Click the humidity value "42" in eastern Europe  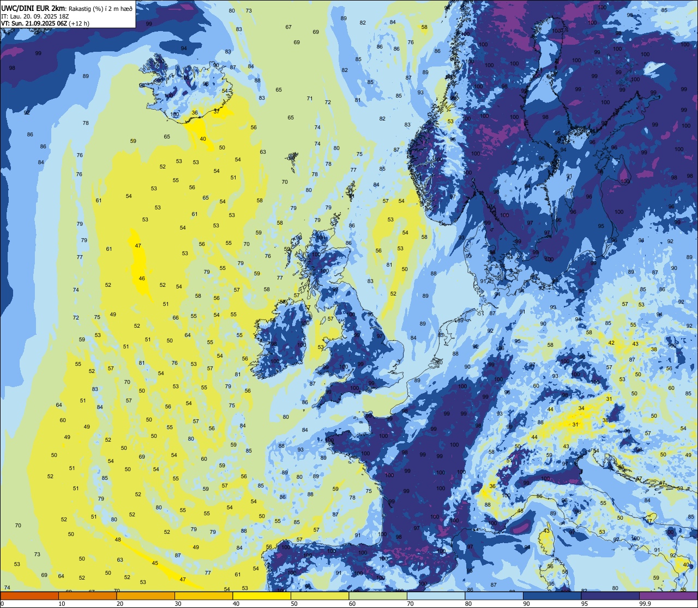pyautogui.click(x=611, y=343)
